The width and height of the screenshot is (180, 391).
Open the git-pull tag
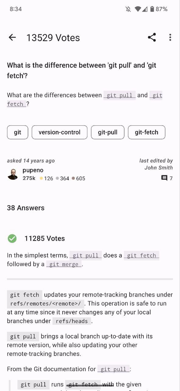pos(108,132)
